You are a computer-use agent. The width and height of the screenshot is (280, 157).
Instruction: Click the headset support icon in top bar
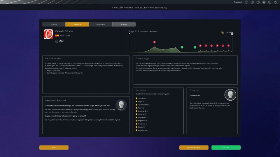246,2
